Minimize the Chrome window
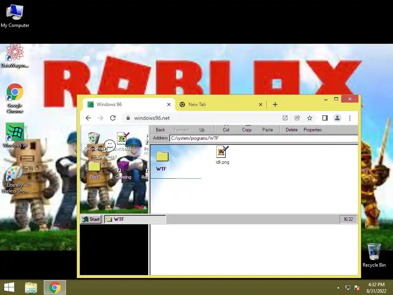393x295 pixels. click(x=326, y=99)
